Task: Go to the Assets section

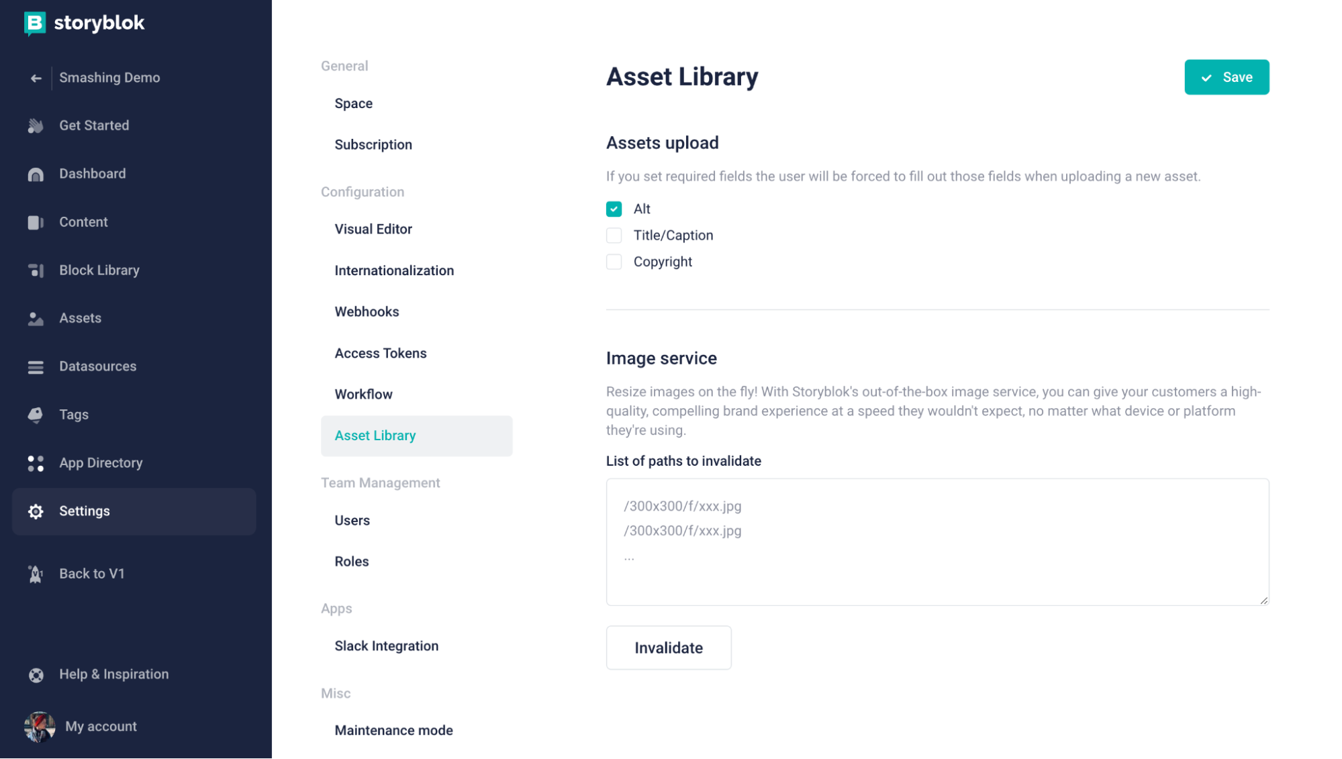Action: pyautogui.click(x=80, y=318)
